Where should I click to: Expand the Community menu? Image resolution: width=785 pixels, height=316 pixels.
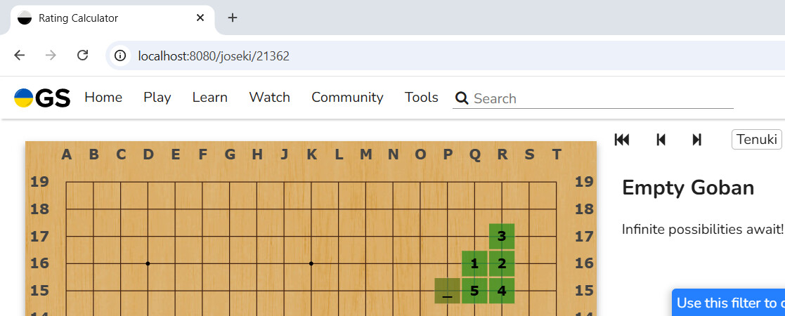(x=347, y=98)
